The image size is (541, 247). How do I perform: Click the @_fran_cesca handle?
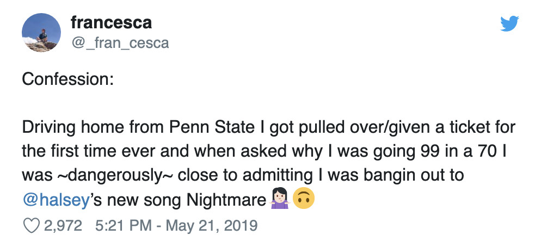coord(120,42)
